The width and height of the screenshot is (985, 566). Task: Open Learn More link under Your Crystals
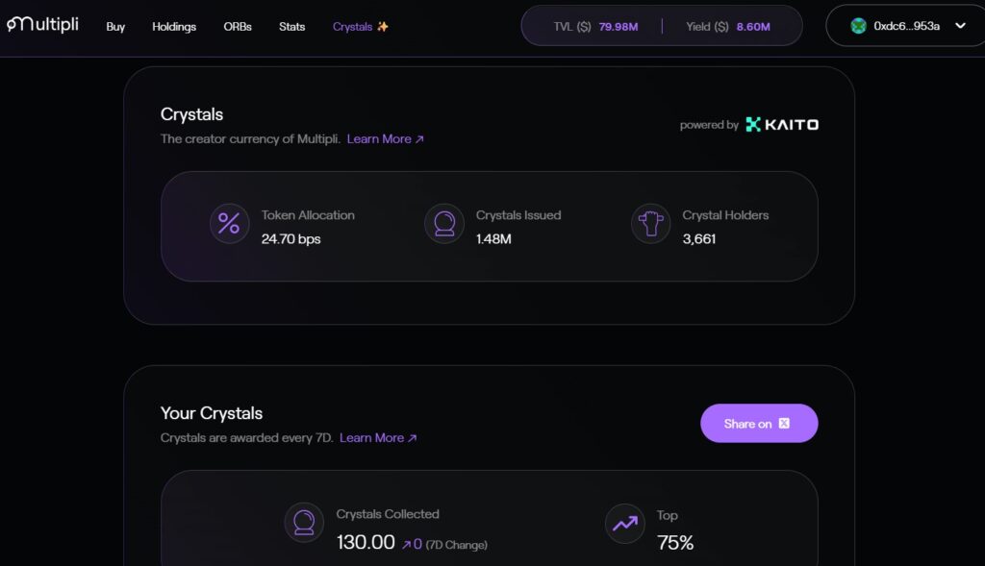[378, 438]
